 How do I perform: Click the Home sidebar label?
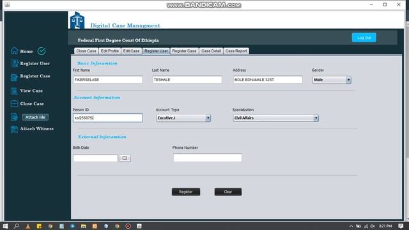(26, 51)
